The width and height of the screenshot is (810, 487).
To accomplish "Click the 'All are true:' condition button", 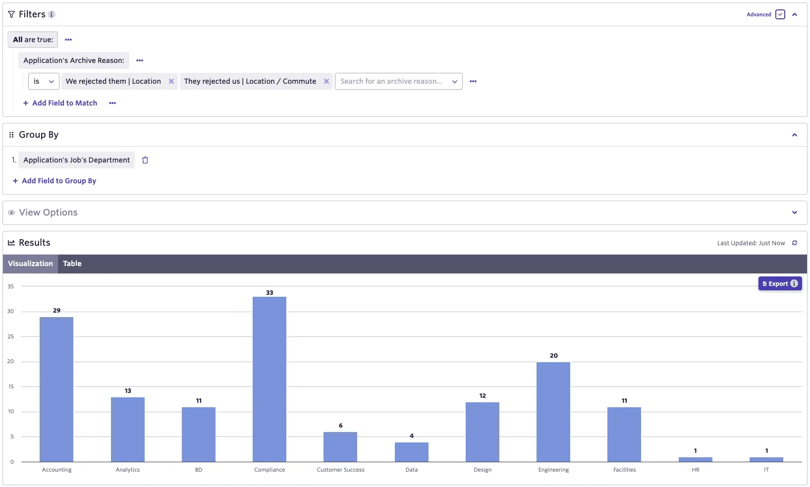I will pos(33,40).
